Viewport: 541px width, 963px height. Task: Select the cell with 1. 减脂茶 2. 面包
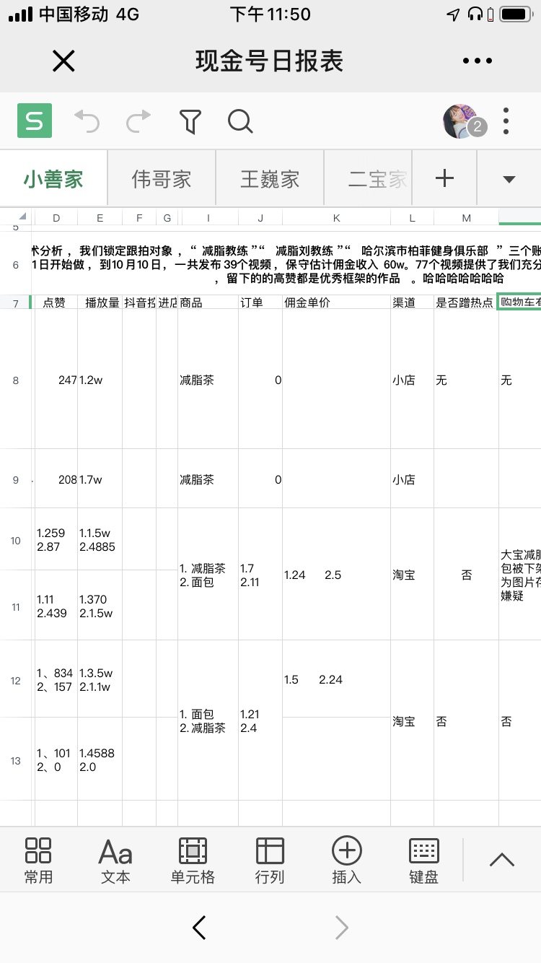click(208, 575)
